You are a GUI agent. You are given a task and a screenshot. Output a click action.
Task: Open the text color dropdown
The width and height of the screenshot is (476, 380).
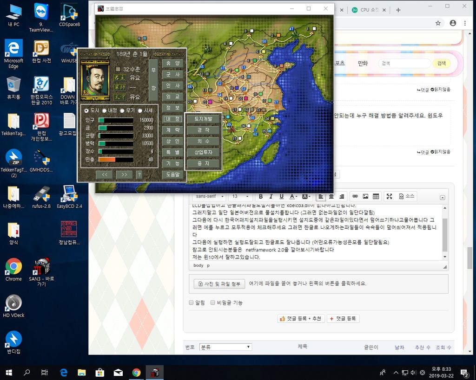tap(293, 197)
